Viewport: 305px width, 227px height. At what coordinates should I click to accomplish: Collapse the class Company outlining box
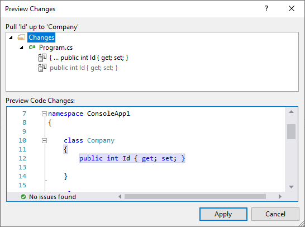point(44,140)
